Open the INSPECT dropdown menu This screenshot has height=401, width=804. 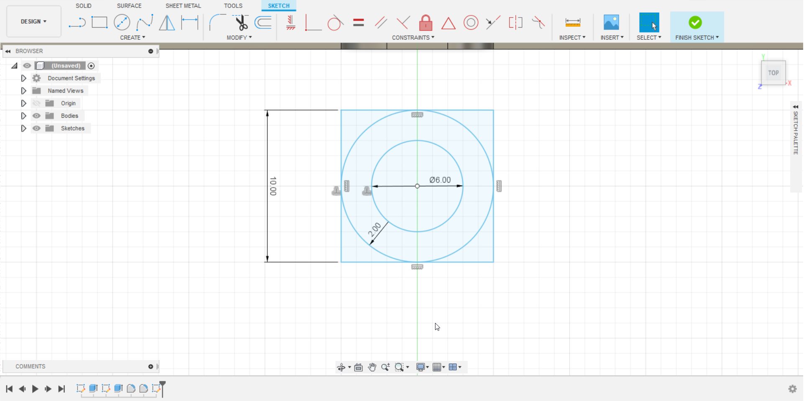point(572,38)
